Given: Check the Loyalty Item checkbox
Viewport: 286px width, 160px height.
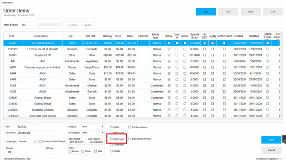Looking at the screenshot, I should [x=111, y=145].
